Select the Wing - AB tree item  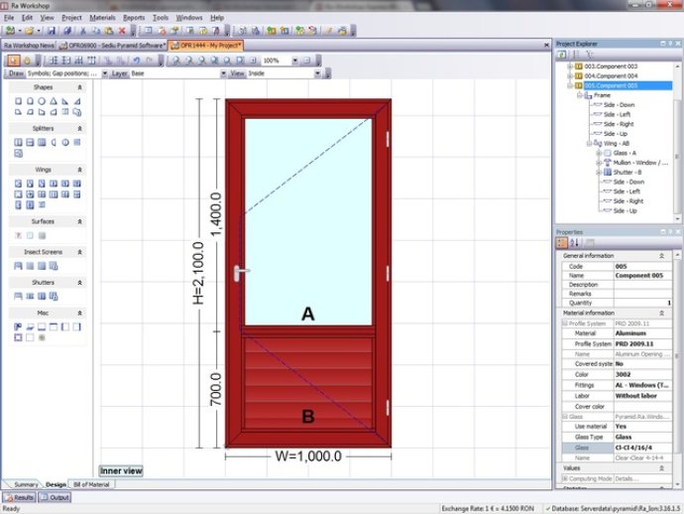tap(617, 144)
